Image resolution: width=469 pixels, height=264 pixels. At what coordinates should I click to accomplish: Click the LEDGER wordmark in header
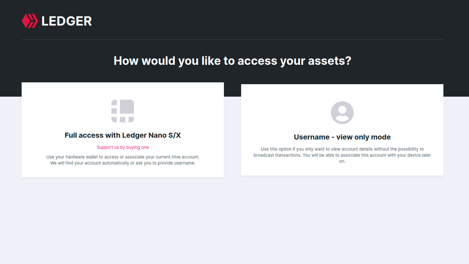pyautogui.click(x=67, y=21)
